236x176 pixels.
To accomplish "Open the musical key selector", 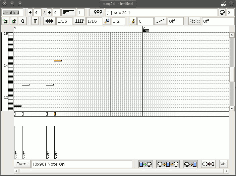I will (133, 21).
